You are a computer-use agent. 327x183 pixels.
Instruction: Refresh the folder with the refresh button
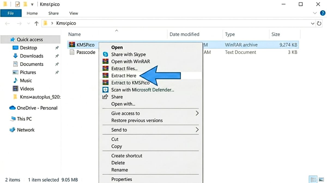tap(319, 23)
